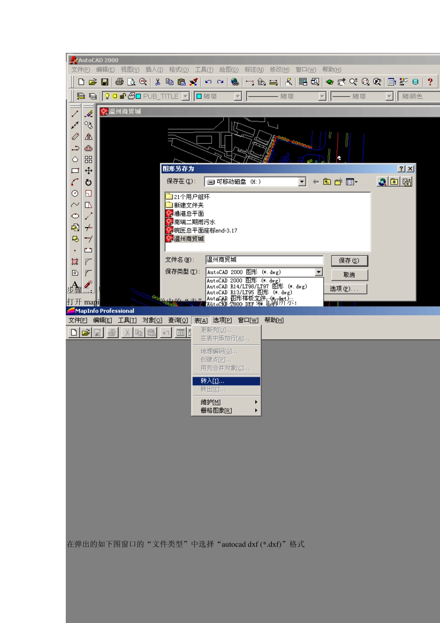Click the Print icon in AutoCAD toolbar
Viewport: 440px width, 623px height.
pyautogui.click(x=119, y=82)
